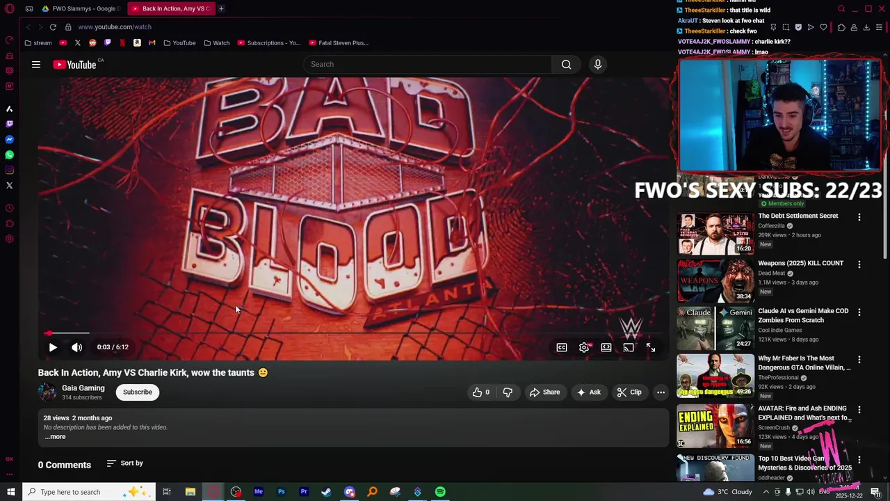Click the Opera menu logo
This screenshot has width=890, height=501.
click(x=9, y=8)
